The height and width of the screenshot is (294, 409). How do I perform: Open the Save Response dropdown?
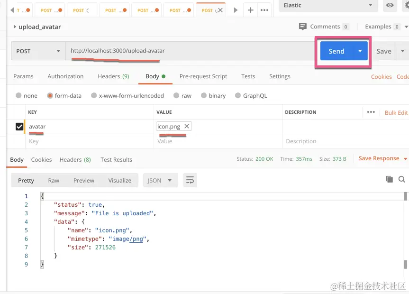[382, 158]
